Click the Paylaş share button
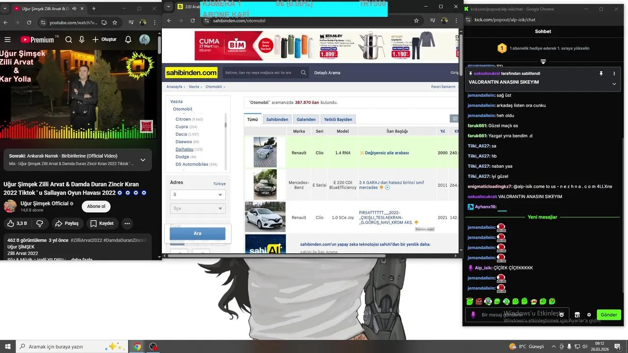628x353 pixels. pyautogui.click(x=67, y=224)
